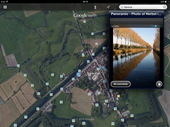Open photo icon just below Google earth logo
The width and height of the screenshot is (170, 127).
tap(85, 22)
